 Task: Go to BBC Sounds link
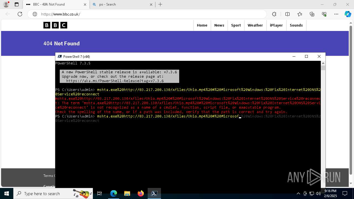tap(296, 25)
